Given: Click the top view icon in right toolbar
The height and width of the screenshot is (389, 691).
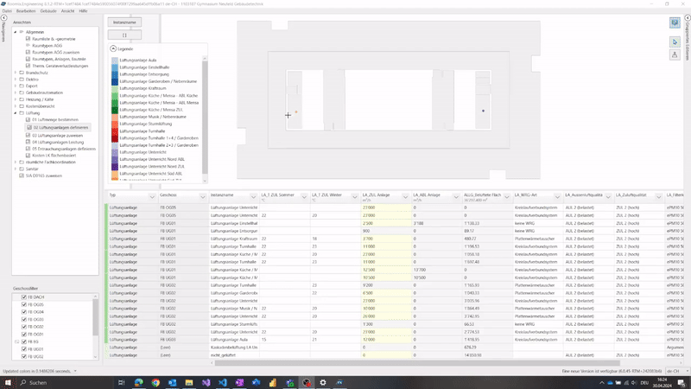Looking at the screenshot, I should click(673, 23).
